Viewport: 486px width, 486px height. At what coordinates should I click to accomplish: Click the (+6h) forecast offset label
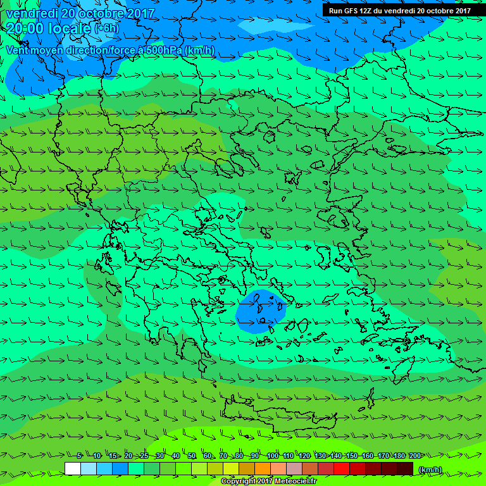click(106, 28)
